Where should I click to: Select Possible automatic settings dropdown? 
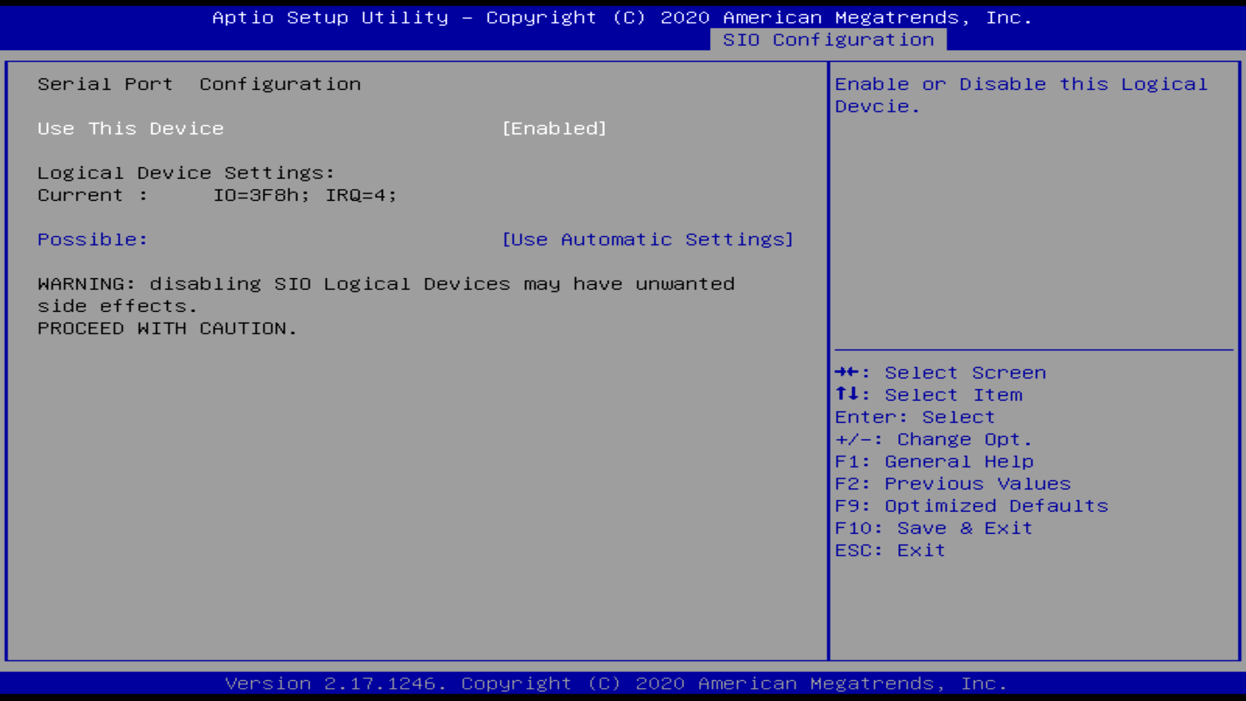(648, 239)
